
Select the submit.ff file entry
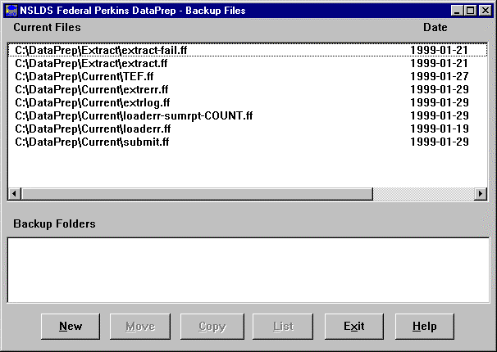click(x=92, y=142)
